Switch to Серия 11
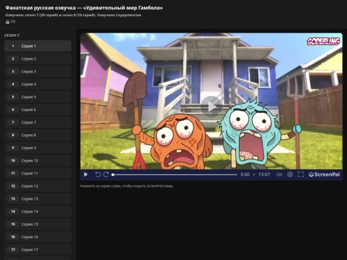 point(38,173)
